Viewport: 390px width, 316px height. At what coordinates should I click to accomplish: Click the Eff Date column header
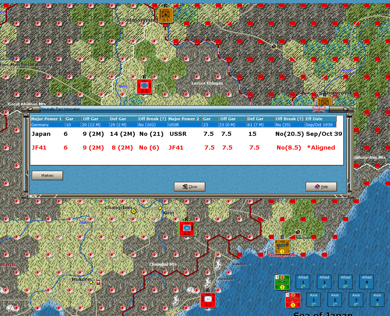pyautogui.click(x=320, y=119)
